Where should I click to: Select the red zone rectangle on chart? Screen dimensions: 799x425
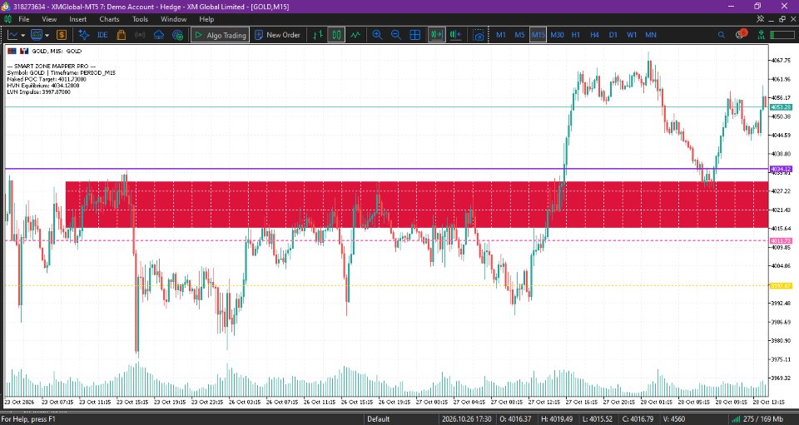pyautogui.click(x=417, y=205)
